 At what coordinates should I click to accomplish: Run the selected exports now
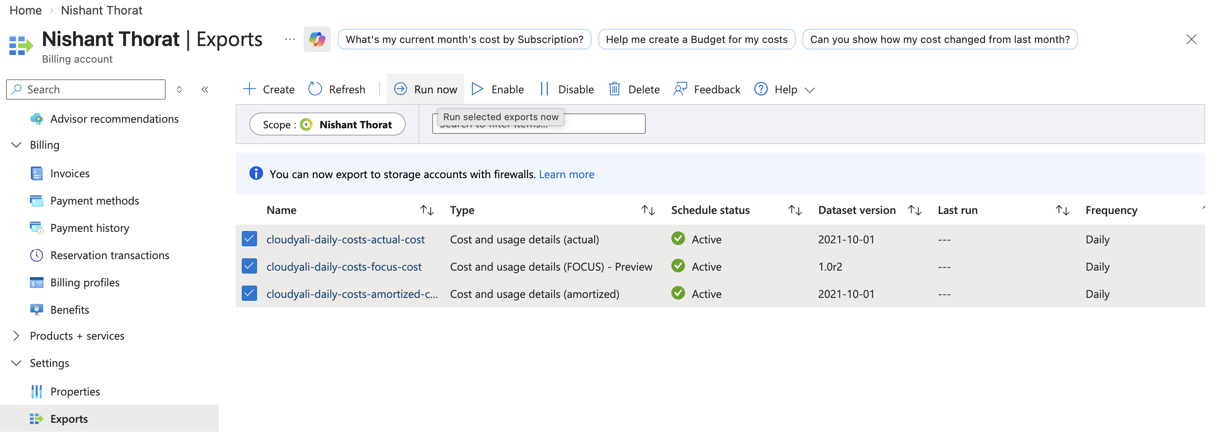pyautogui.click(x=425, y=89)
